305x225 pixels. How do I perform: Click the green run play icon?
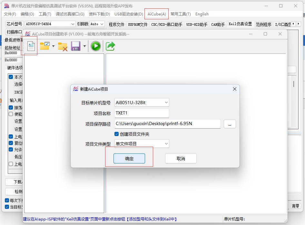click(x=96, y=46)
